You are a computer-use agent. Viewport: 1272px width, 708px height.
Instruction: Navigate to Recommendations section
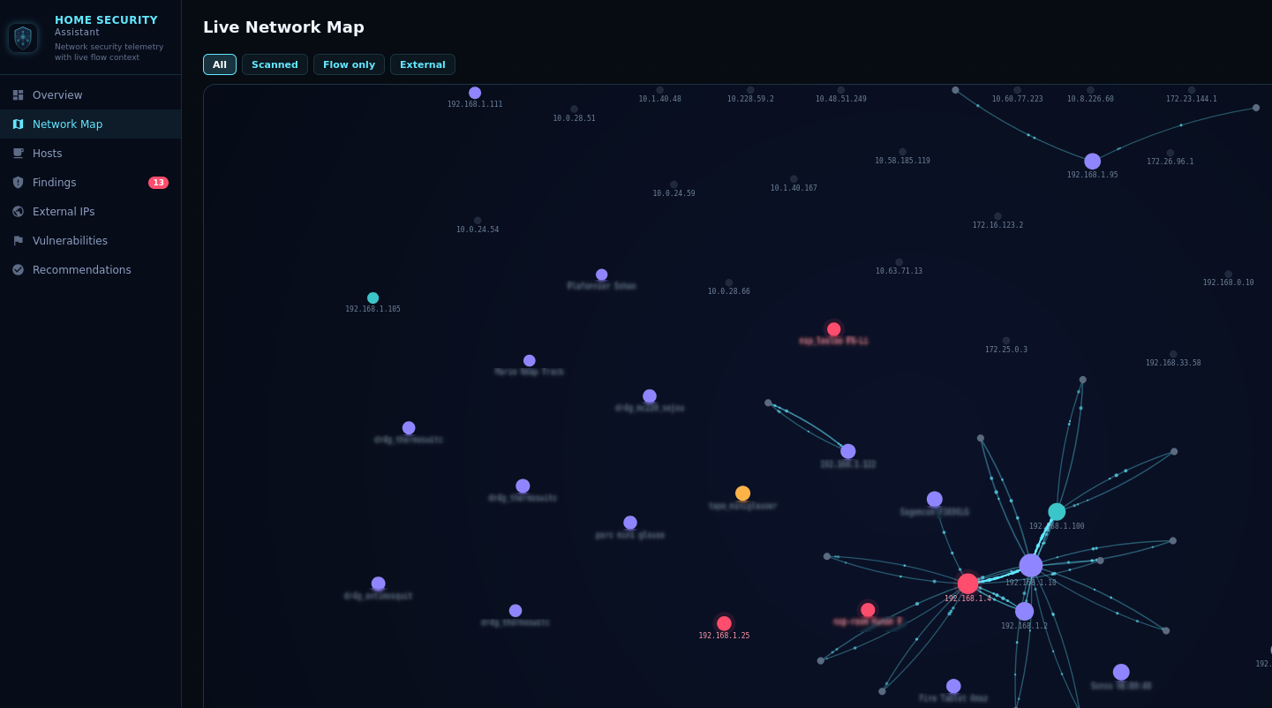[x=81, y=270]
